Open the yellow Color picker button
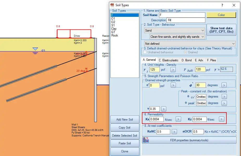The height and width of the screenshot is (156, 241). (x=221, y=15)
